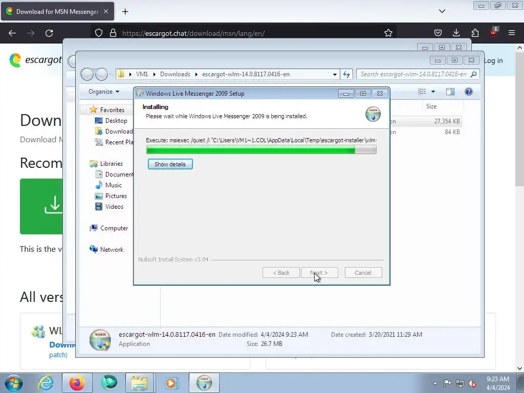This screenshot has height=393, width=524.
Task: Click the 84 KB file size cell
Action: [452, 132]
